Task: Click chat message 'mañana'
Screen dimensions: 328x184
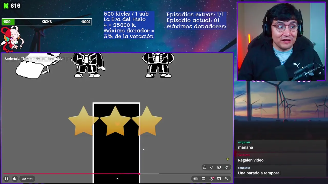Action: [x=245, y=147]
